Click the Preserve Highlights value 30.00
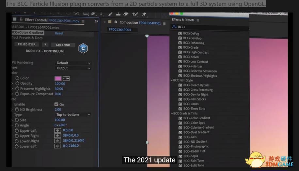 (59, 89)
